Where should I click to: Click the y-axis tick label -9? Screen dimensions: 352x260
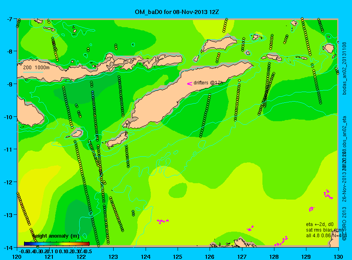9,84
